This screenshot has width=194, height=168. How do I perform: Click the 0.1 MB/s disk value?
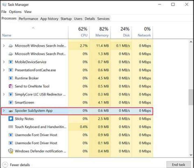pyautogui.click(x=123, y=46)
